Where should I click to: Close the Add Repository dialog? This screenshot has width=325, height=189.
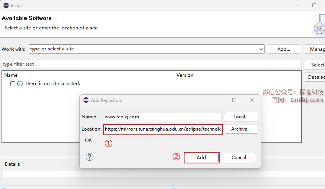[x=252, y=100]
